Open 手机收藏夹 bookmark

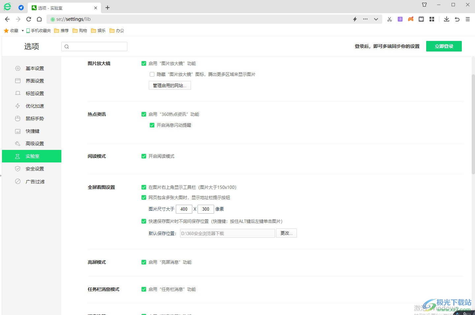pos(39,31)
